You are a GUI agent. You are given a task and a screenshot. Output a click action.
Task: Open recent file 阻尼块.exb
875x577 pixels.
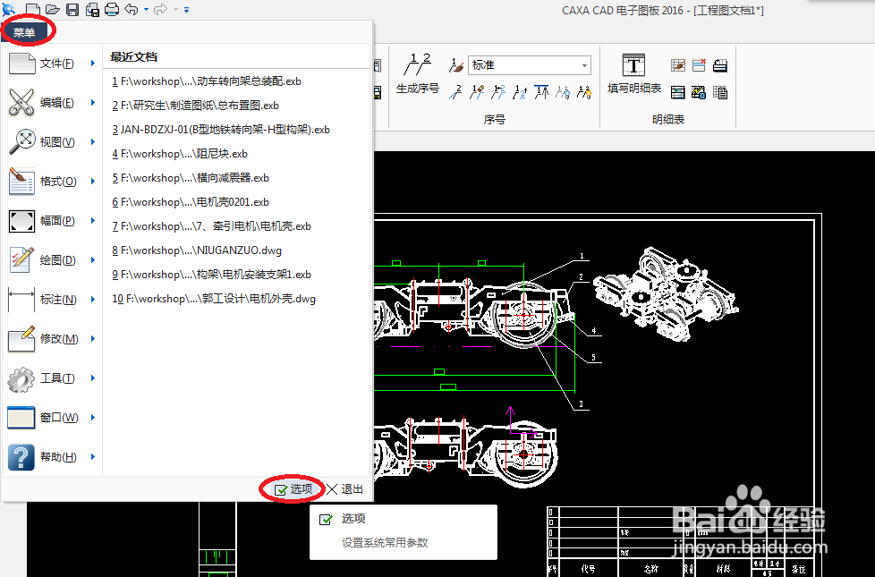[x=180, y=154]
